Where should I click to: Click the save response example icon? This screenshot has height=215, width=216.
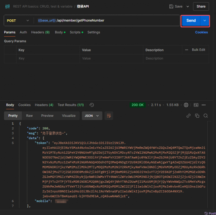tap(196, 105)
